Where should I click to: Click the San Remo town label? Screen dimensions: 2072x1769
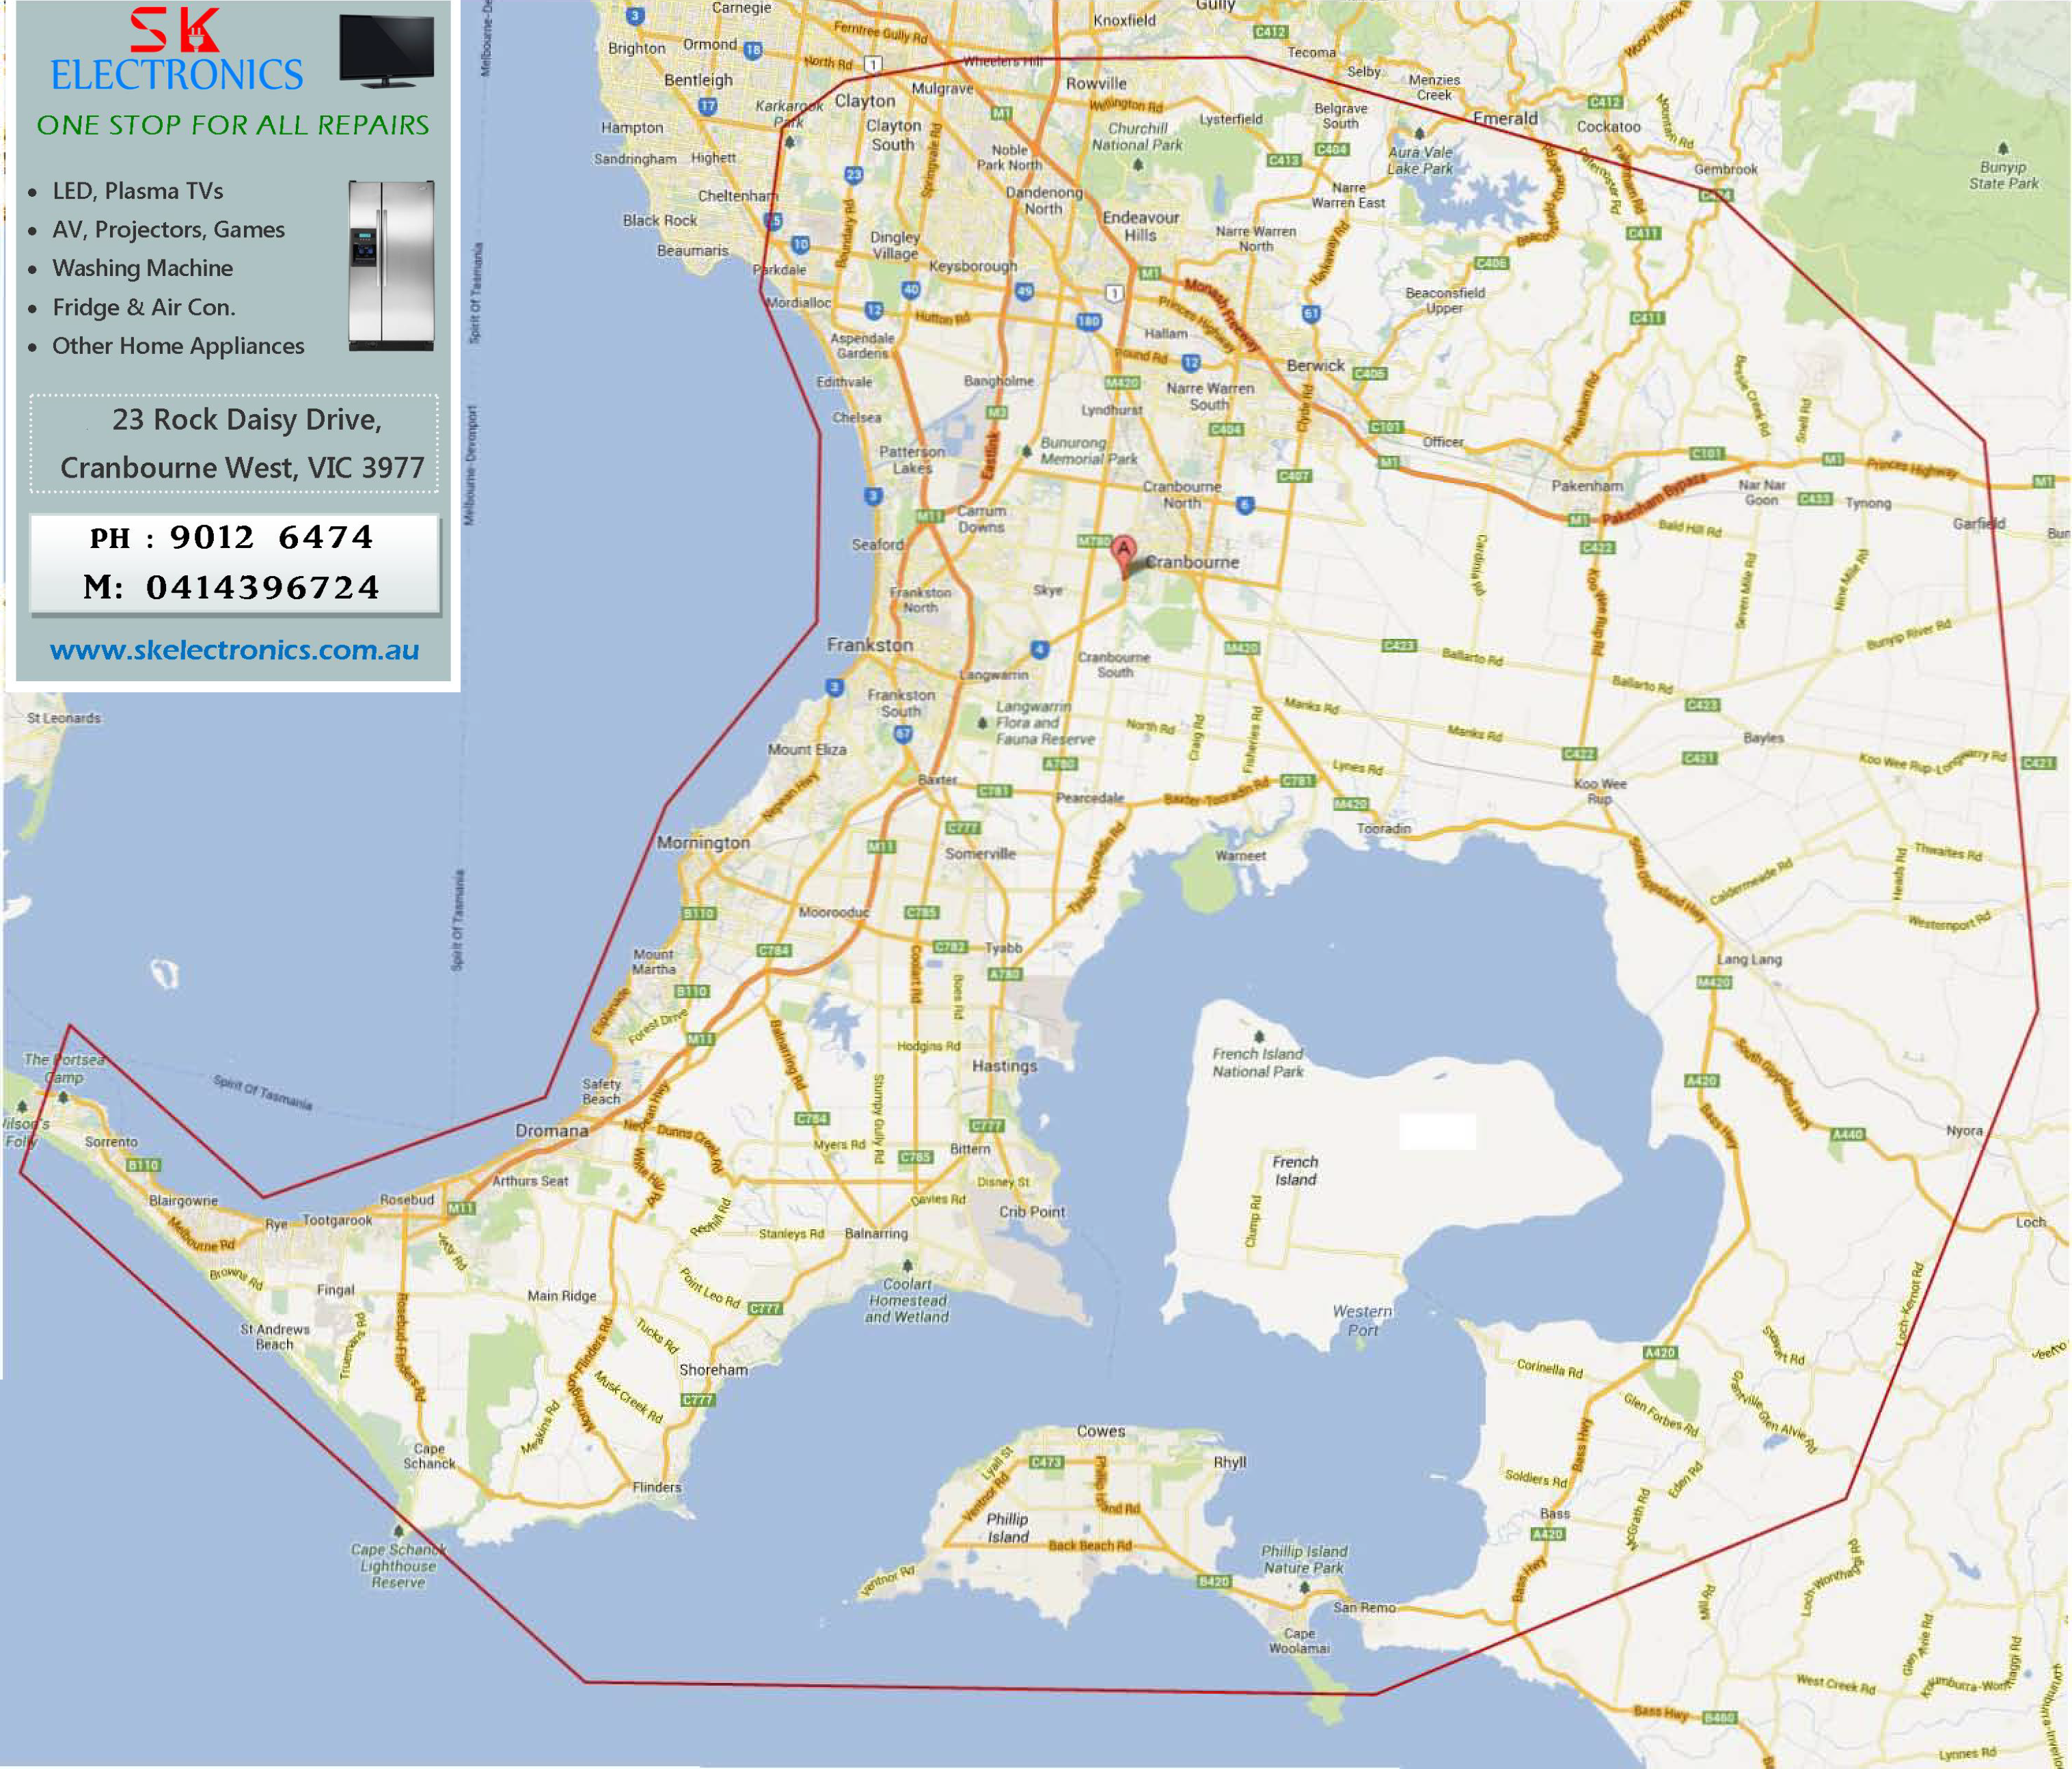point(1364,1608)
